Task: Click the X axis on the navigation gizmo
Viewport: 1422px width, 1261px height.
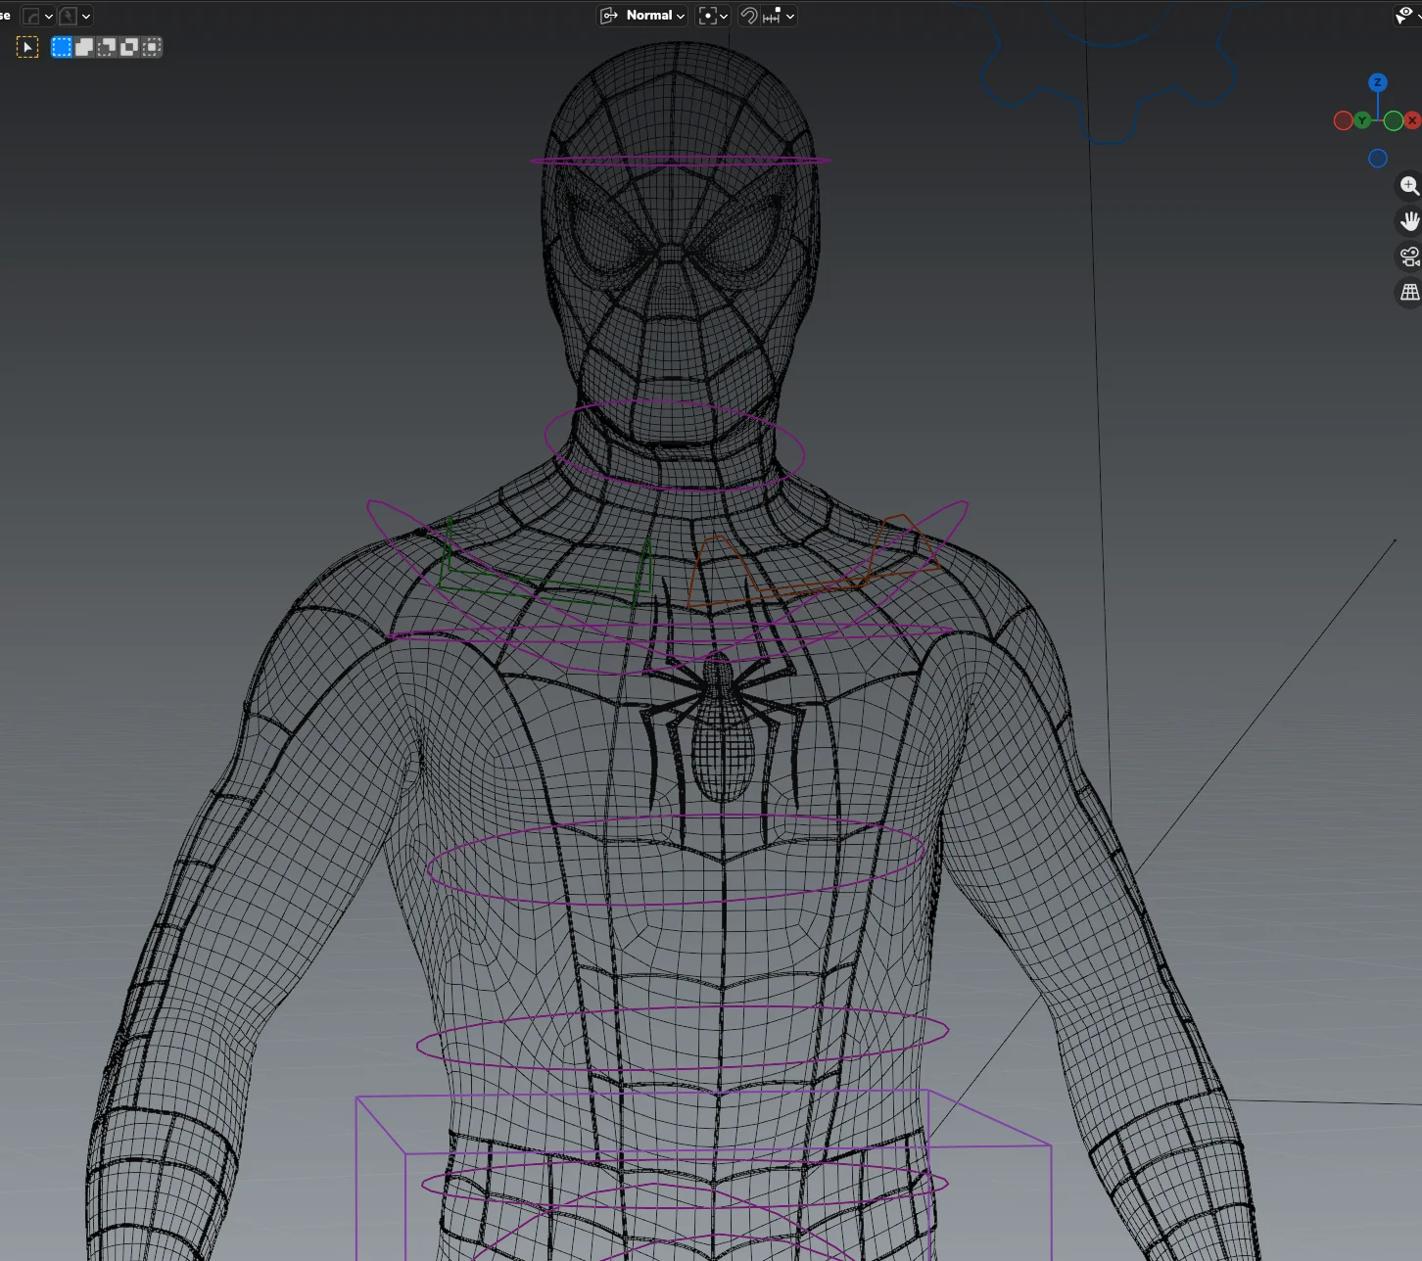Action: (x=1412, y=119)
